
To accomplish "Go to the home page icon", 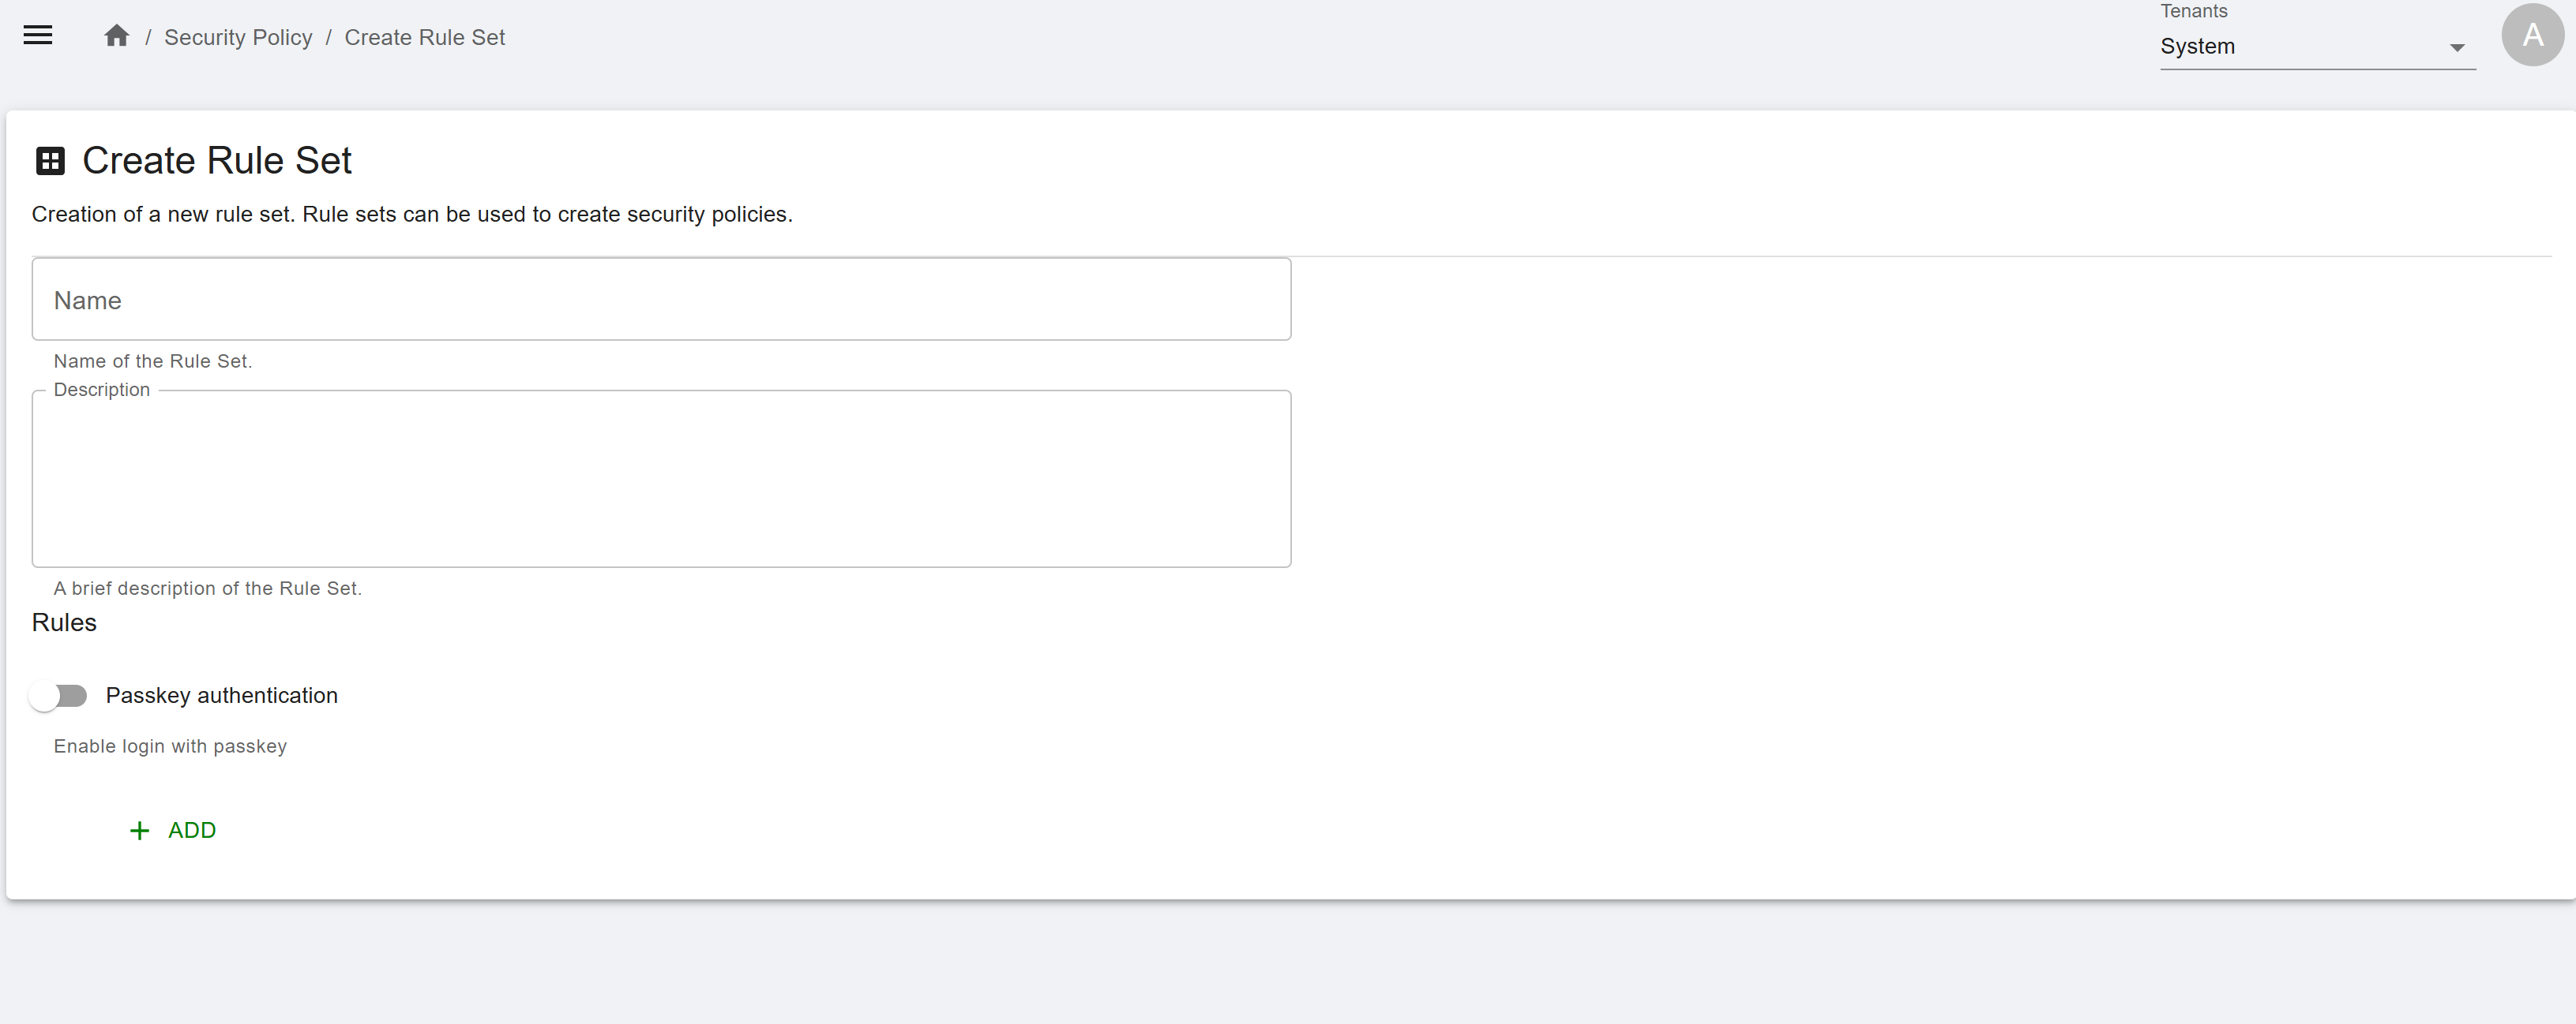I will [x=117, y=36].
